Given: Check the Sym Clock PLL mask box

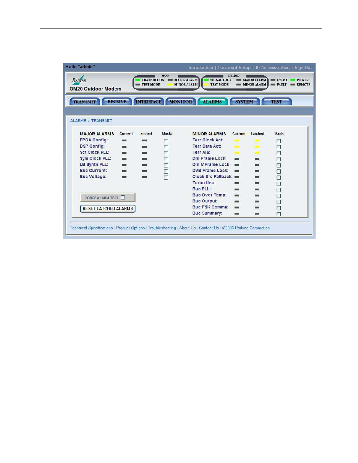Looking at the screenshot, I should [166, 159].
